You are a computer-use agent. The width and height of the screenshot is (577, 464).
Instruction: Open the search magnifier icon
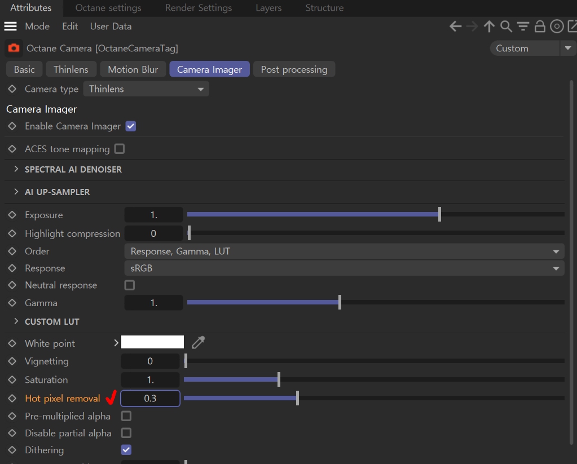coord(506,26)
